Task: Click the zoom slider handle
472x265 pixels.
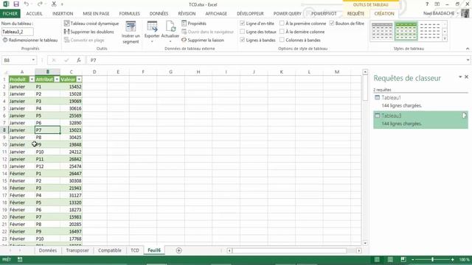Action: click(433, 259)
